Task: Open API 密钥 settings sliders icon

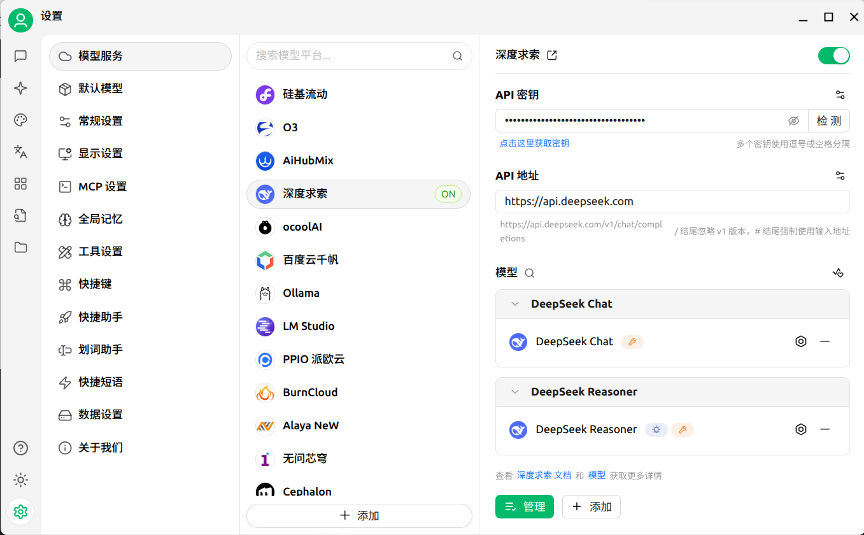Action: [840, 95]
